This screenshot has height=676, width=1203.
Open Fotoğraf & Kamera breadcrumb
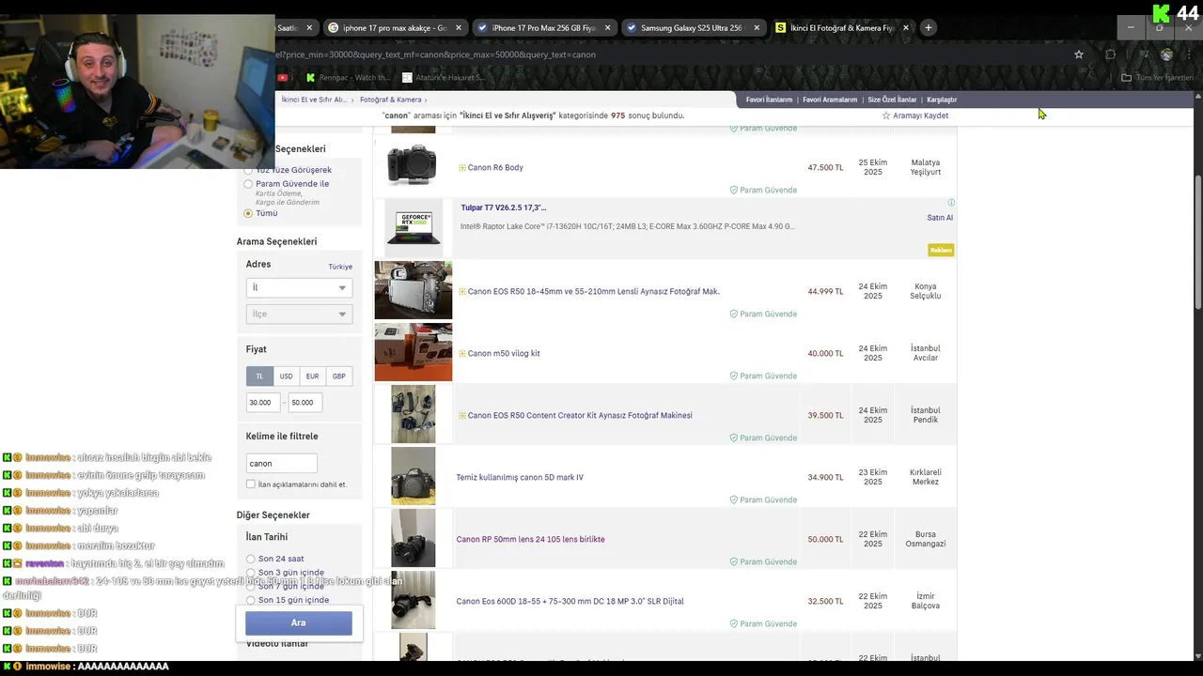pyautogui.click(x=391, y=100)
